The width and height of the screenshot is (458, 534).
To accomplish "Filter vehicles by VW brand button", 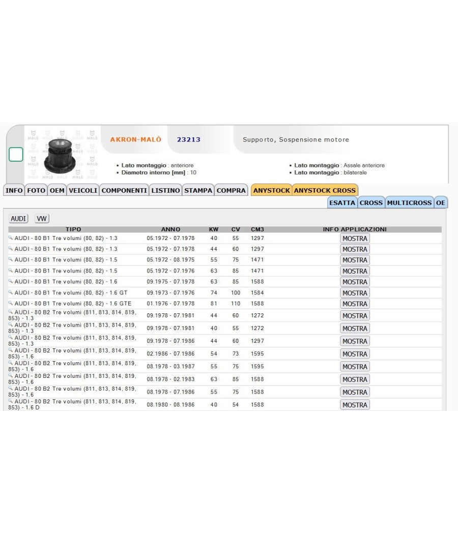I will [42, 219].
